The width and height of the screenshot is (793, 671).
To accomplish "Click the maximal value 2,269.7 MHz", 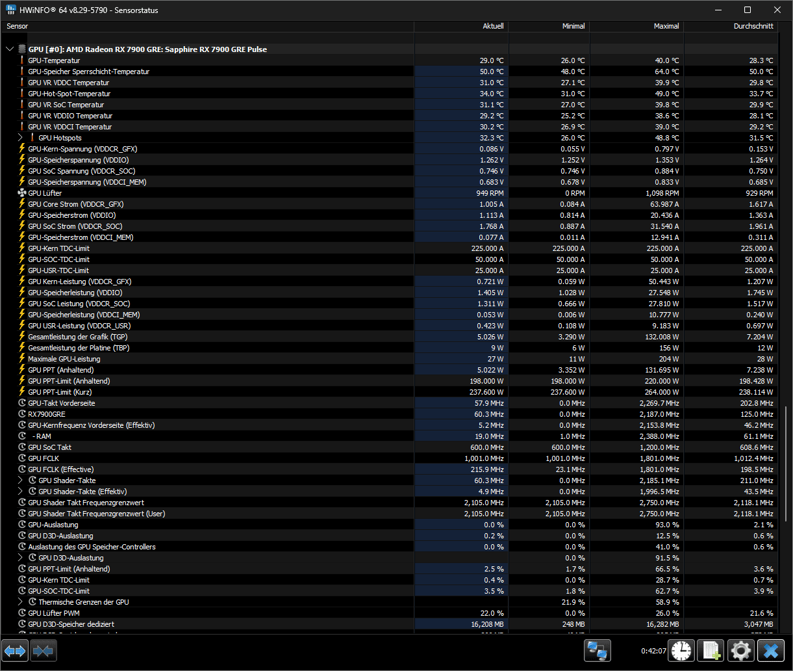I will click(x=660, y=403).
